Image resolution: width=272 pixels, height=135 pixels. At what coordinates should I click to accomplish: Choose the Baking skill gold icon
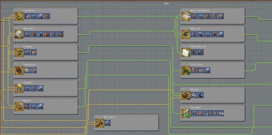pyautogui.click(x=19, y=107)
